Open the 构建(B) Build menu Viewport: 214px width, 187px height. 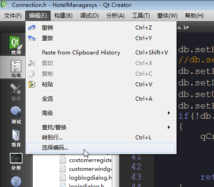[x=64, y=16]
